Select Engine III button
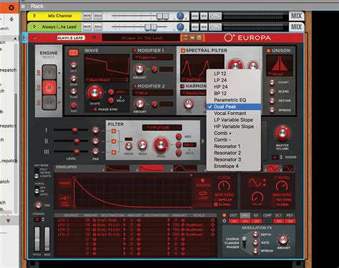Image resolution: width=339 pixels, height=268 pixels. click(49, 102)
